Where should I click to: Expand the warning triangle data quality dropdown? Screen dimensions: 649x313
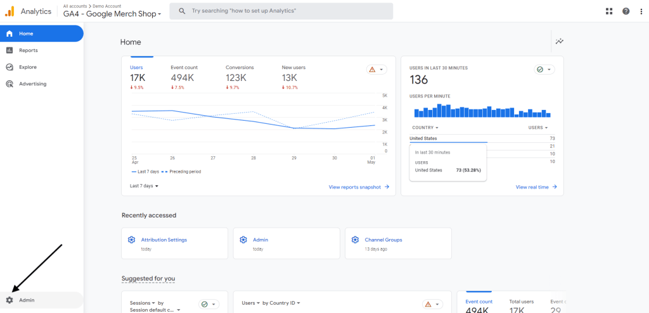point(376,70)
